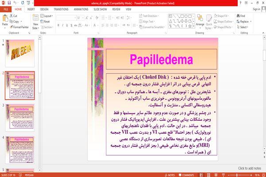Toggle numbered list button

[110, 18]
